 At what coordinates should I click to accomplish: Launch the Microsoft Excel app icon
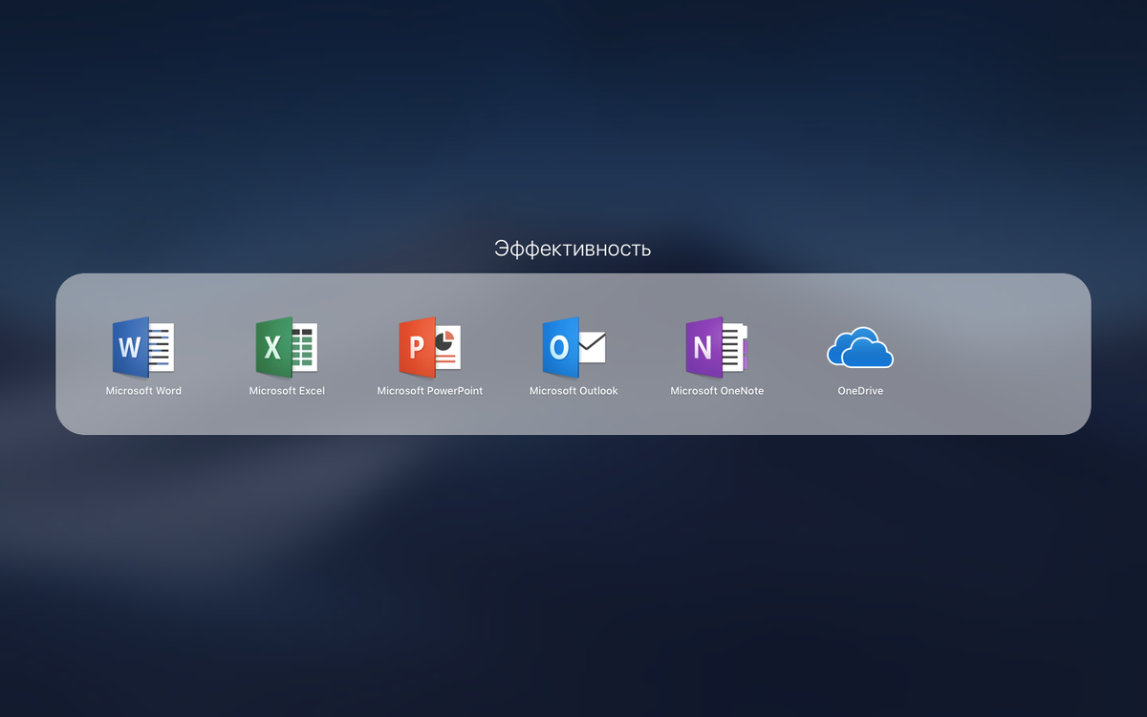[287, 347]
